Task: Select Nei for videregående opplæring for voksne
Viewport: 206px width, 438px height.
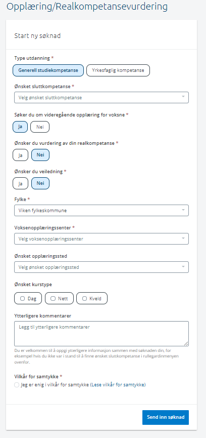Action: coord(40,127)
